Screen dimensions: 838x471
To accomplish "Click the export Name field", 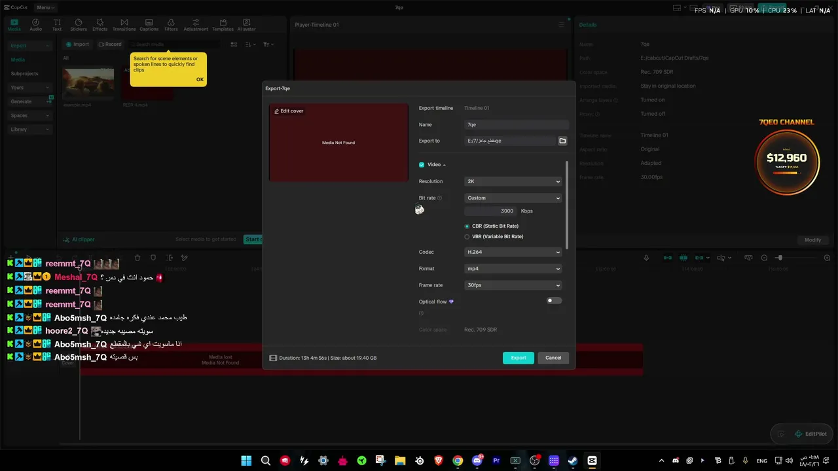I will (x=517, y=124).
